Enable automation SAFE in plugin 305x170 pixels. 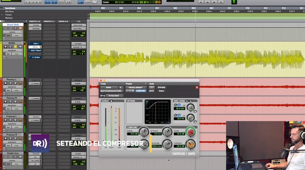tap(152, 91)
